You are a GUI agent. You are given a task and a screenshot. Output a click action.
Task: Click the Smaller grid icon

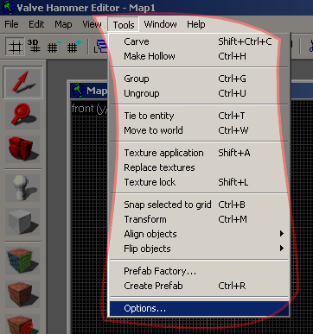pos(54,47)
